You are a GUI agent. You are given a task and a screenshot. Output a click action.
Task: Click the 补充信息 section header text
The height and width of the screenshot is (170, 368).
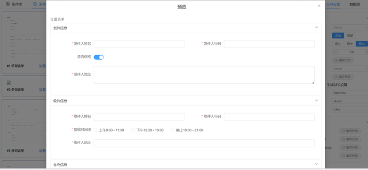[60, 164]
